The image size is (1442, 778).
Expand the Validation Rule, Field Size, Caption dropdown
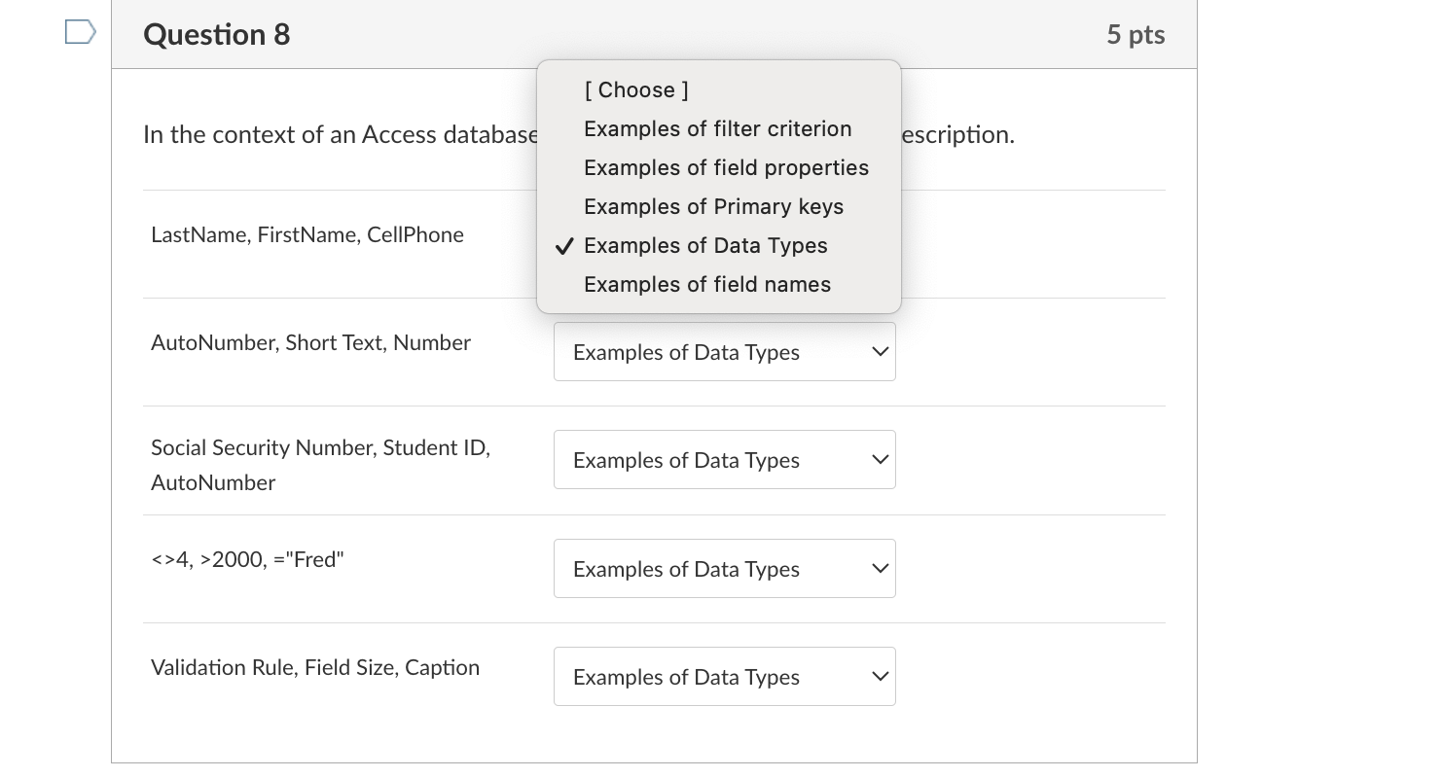[x=724, y=676]
